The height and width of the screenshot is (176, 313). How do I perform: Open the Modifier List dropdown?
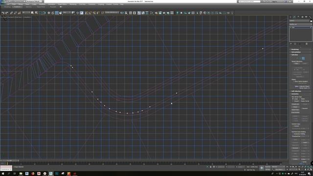[x=300, y=24]
